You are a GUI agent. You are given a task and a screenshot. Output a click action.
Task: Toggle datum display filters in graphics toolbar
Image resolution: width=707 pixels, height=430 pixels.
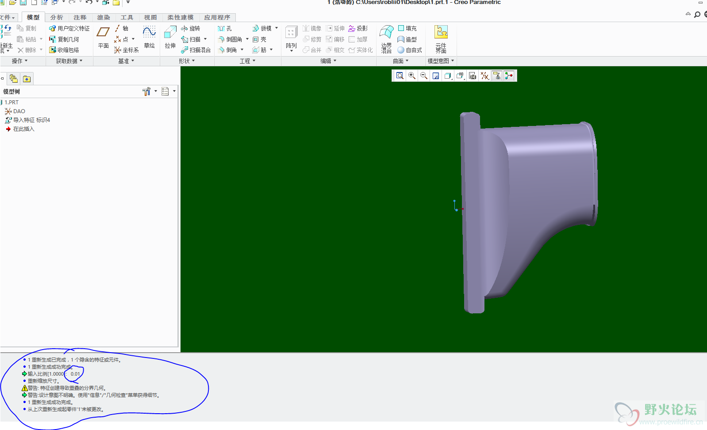click(x=485, y=76)
